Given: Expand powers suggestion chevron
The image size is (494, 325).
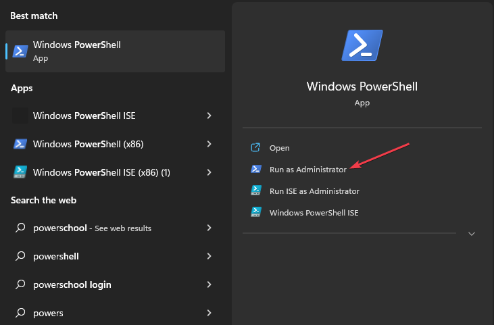Looking at the screenshot, I should tap(209, 313).
